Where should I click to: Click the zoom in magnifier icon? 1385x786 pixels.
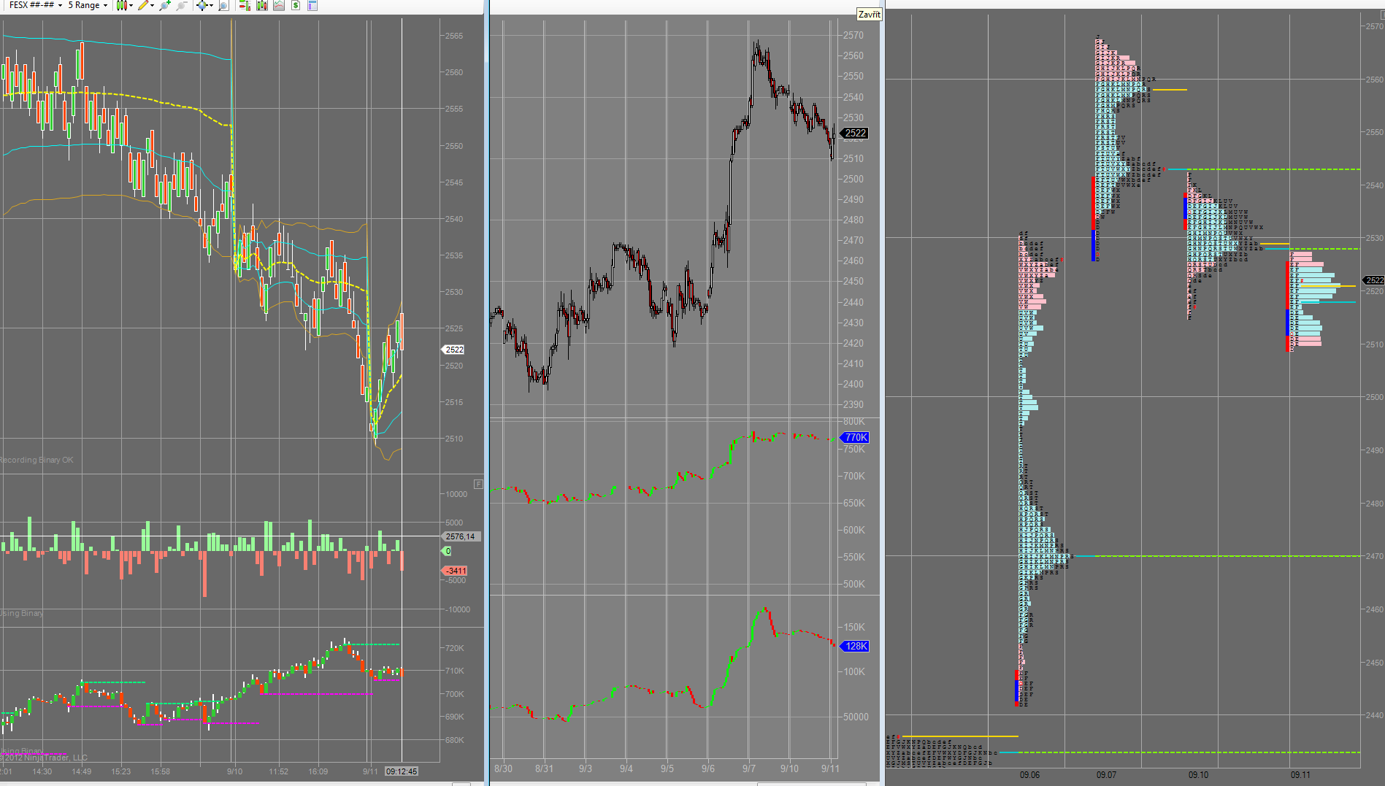[x=164, y=5]
